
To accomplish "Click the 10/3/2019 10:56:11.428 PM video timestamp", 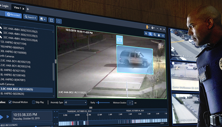I will (79, 31).
